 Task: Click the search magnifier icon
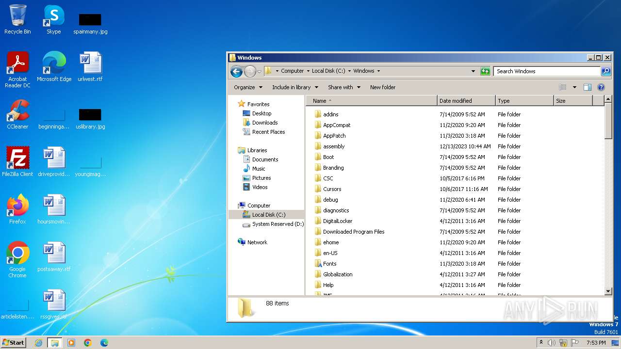[x=605, y=71]
